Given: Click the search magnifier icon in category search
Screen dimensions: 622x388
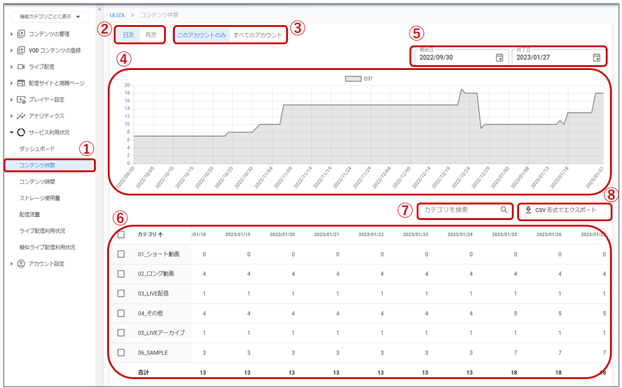Looking at the screenshot, I should [x=504, y=210].
